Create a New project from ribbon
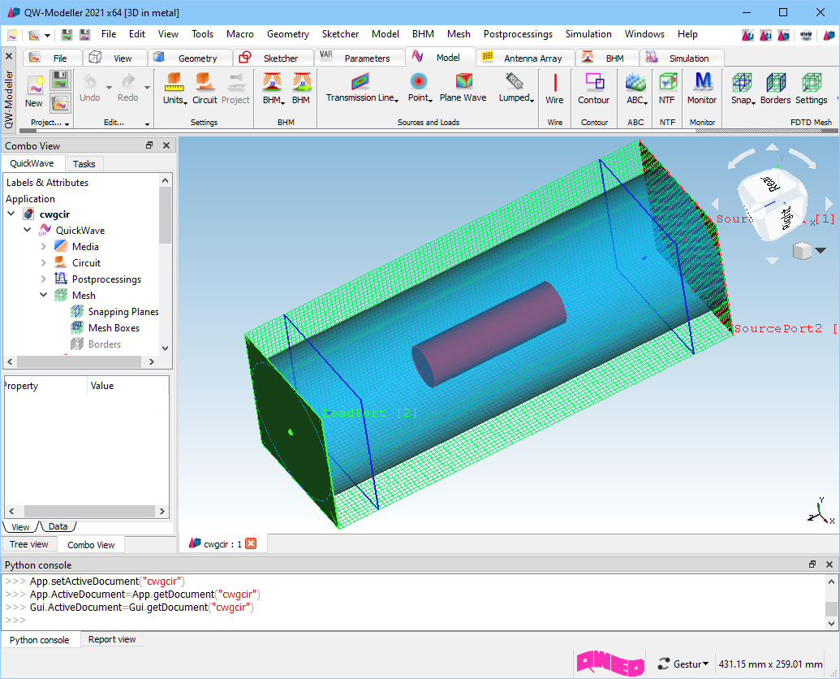This screenshot has height=679, width=840. click(x=34, y=92)
